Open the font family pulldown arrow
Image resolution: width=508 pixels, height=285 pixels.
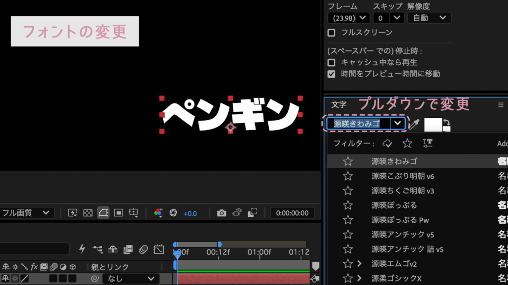(x=397, y=123)
